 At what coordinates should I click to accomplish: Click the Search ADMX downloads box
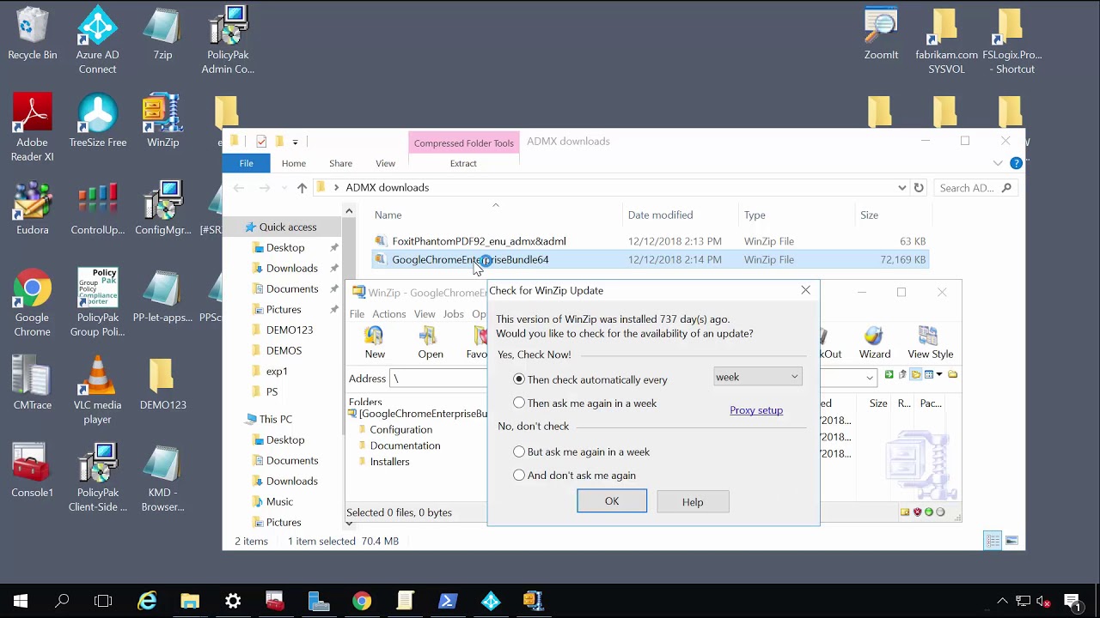tap(975, 188)
